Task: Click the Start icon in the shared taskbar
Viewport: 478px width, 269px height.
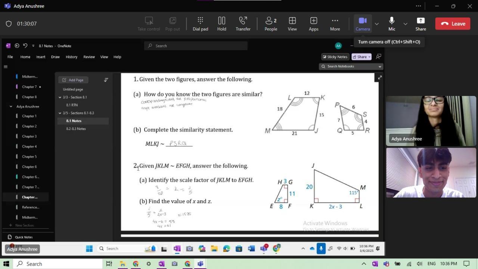Action: click(x=89, y=248)
